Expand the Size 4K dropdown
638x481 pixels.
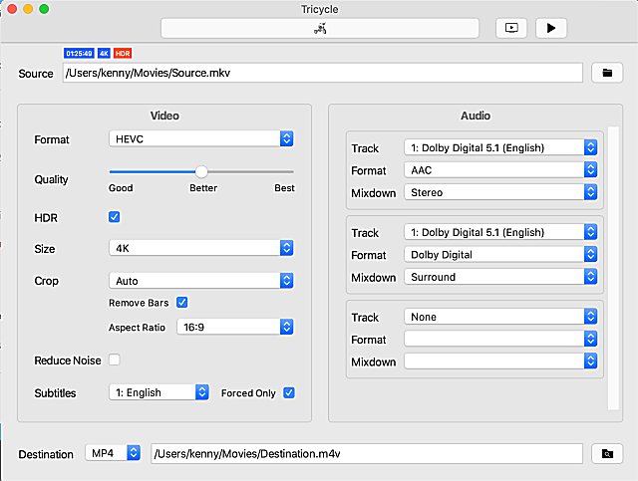(x=201, y=248)
